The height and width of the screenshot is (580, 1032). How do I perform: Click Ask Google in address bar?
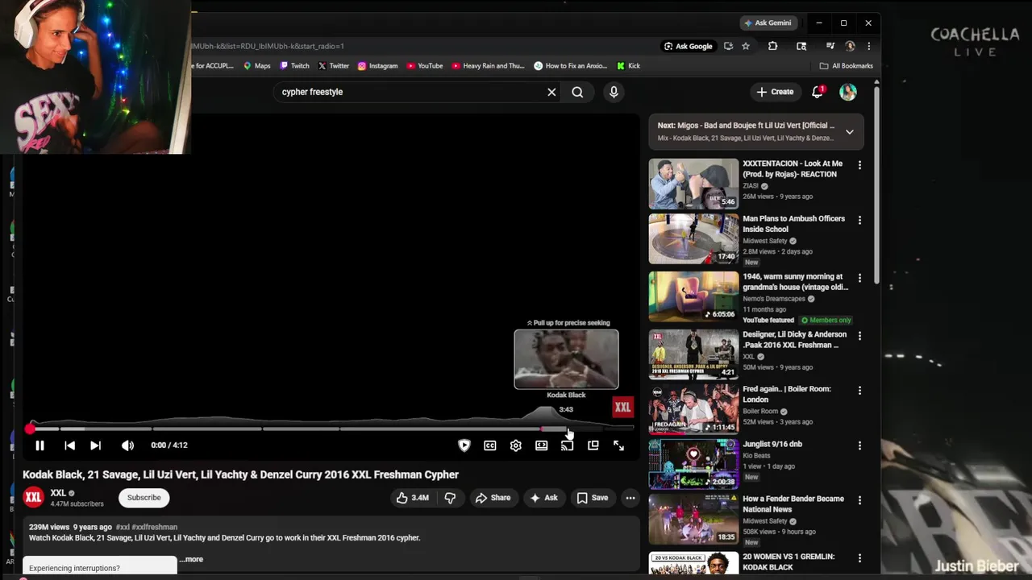click(688, 46)
